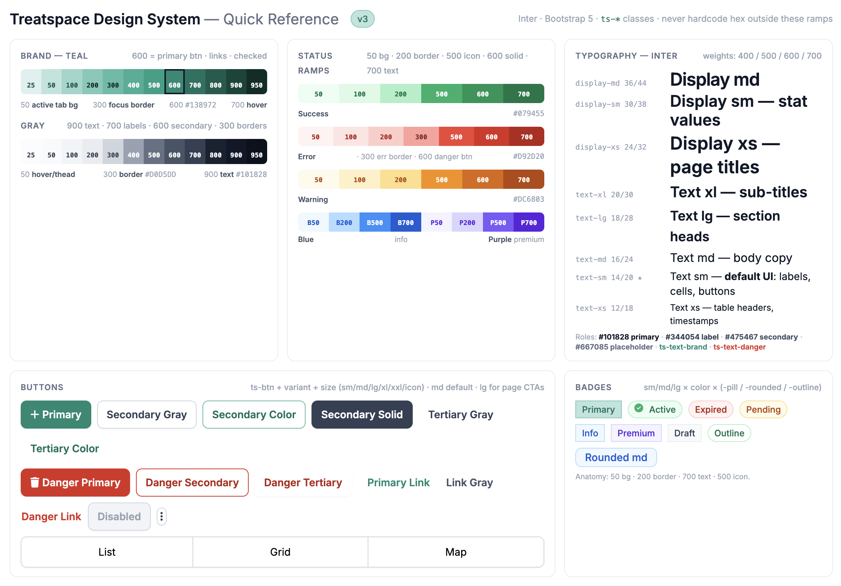Pick the Gray 700 swatch

(x=195, y=151)
